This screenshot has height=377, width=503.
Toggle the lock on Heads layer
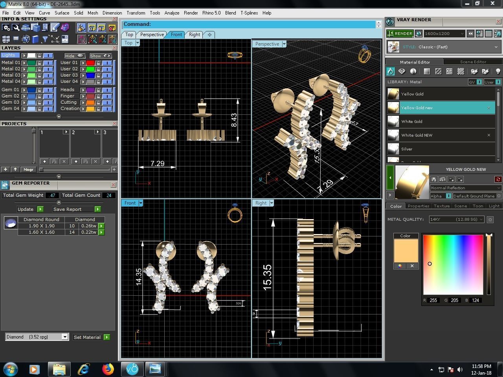[98, 90]
